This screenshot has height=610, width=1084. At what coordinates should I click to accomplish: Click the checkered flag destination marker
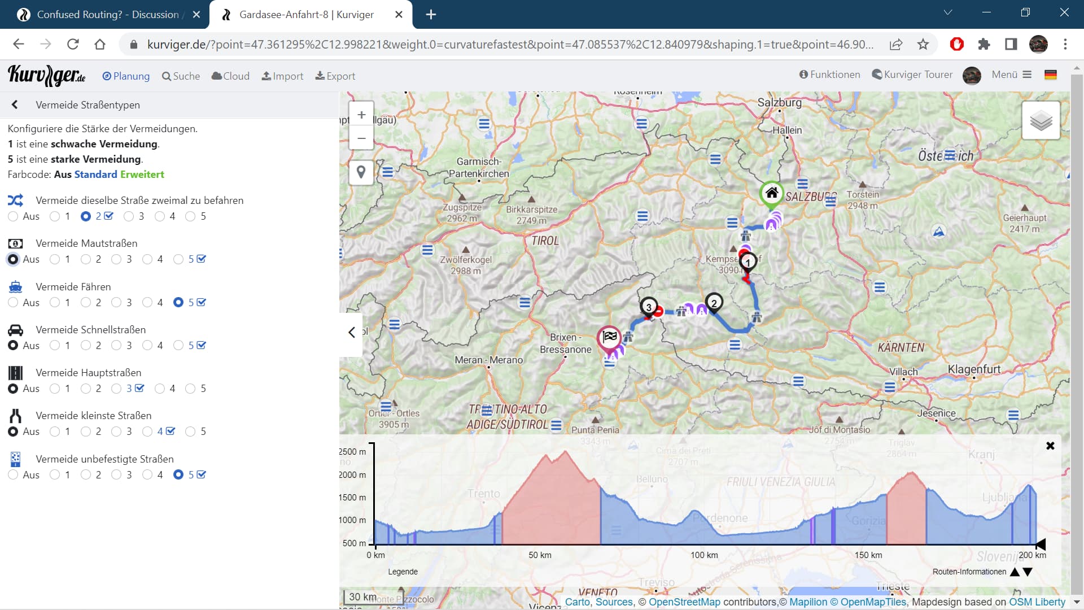pos(609,338)
